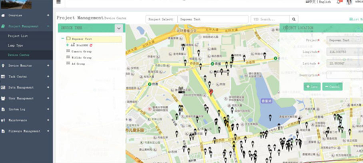This screenshot has width=363, height=163.
Task: Expand the Device Monitor section arrow
Action: pos(48,66)
